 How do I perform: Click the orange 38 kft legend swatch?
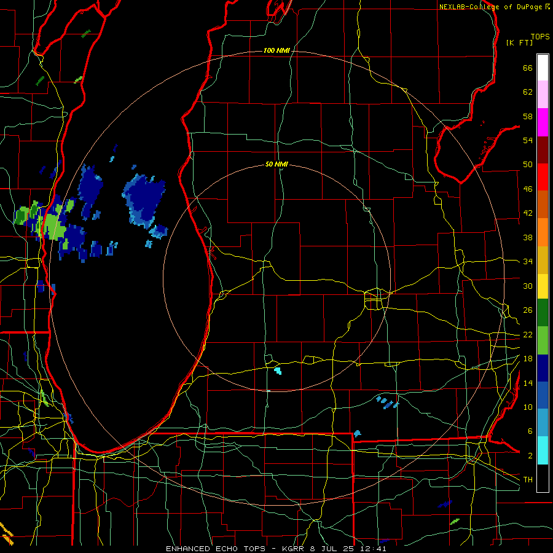pos(543,232)
